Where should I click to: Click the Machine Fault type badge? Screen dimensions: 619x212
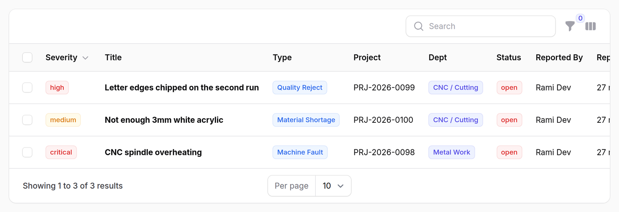point(300,153)
